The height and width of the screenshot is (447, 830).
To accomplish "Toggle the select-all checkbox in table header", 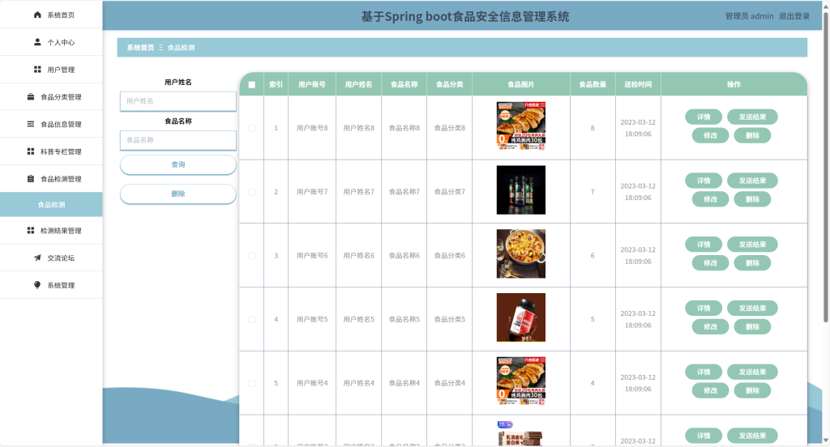I will tap(251, 85).
